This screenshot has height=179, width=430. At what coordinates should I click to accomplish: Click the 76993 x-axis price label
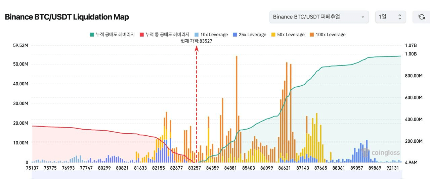point(68,168)
